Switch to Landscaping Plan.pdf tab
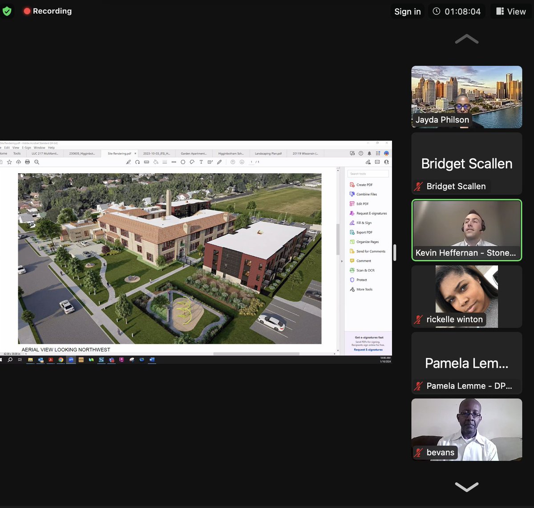Image resolution: width=534 pixels, height=508 pixels. click(268, 154)
